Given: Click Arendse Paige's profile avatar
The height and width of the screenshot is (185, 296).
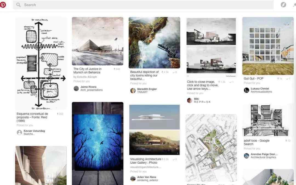Looking at the screenshot, I should (x=246, y=156).
